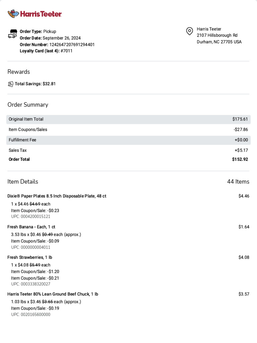Click the Total Savings tag icon
Viewport: 257px width, 343px height.
[10, 84]
